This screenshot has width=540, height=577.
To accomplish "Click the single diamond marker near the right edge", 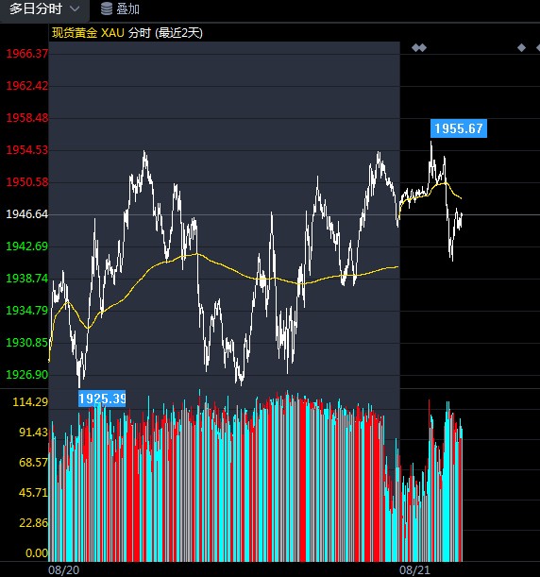I will pos(522,47).
